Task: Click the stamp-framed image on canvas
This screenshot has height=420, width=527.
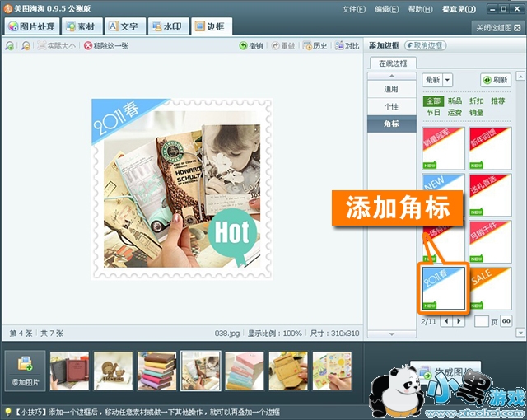Action: tap(182, 189)
